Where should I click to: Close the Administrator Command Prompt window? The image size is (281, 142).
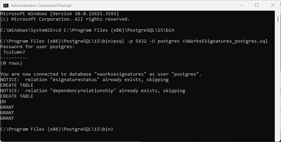[x=273, y=6]
